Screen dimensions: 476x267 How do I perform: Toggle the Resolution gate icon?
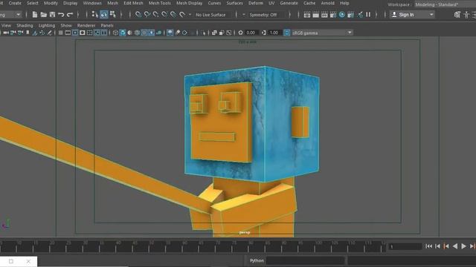(x=75, y=33)
